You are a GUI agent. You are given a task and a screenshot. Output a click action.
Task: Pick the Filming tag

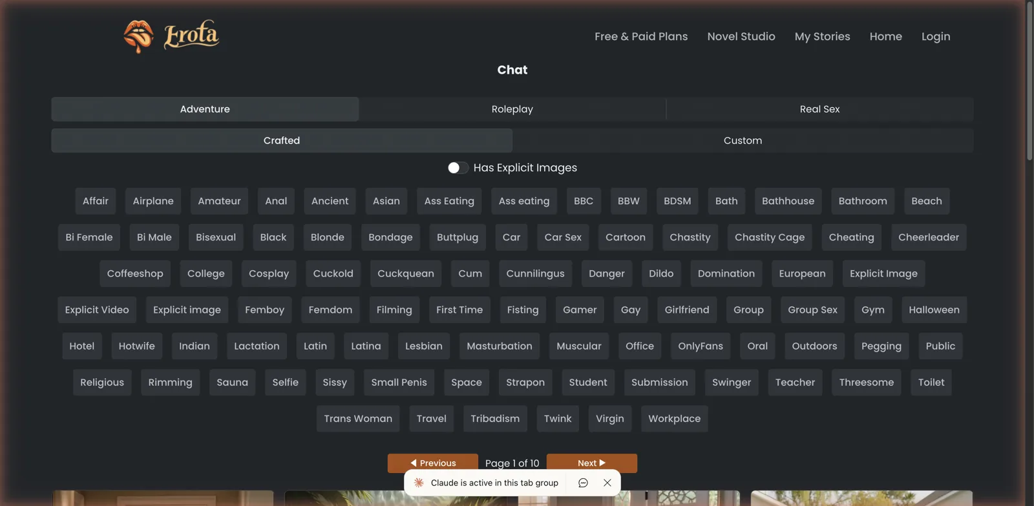pos(394,310)
